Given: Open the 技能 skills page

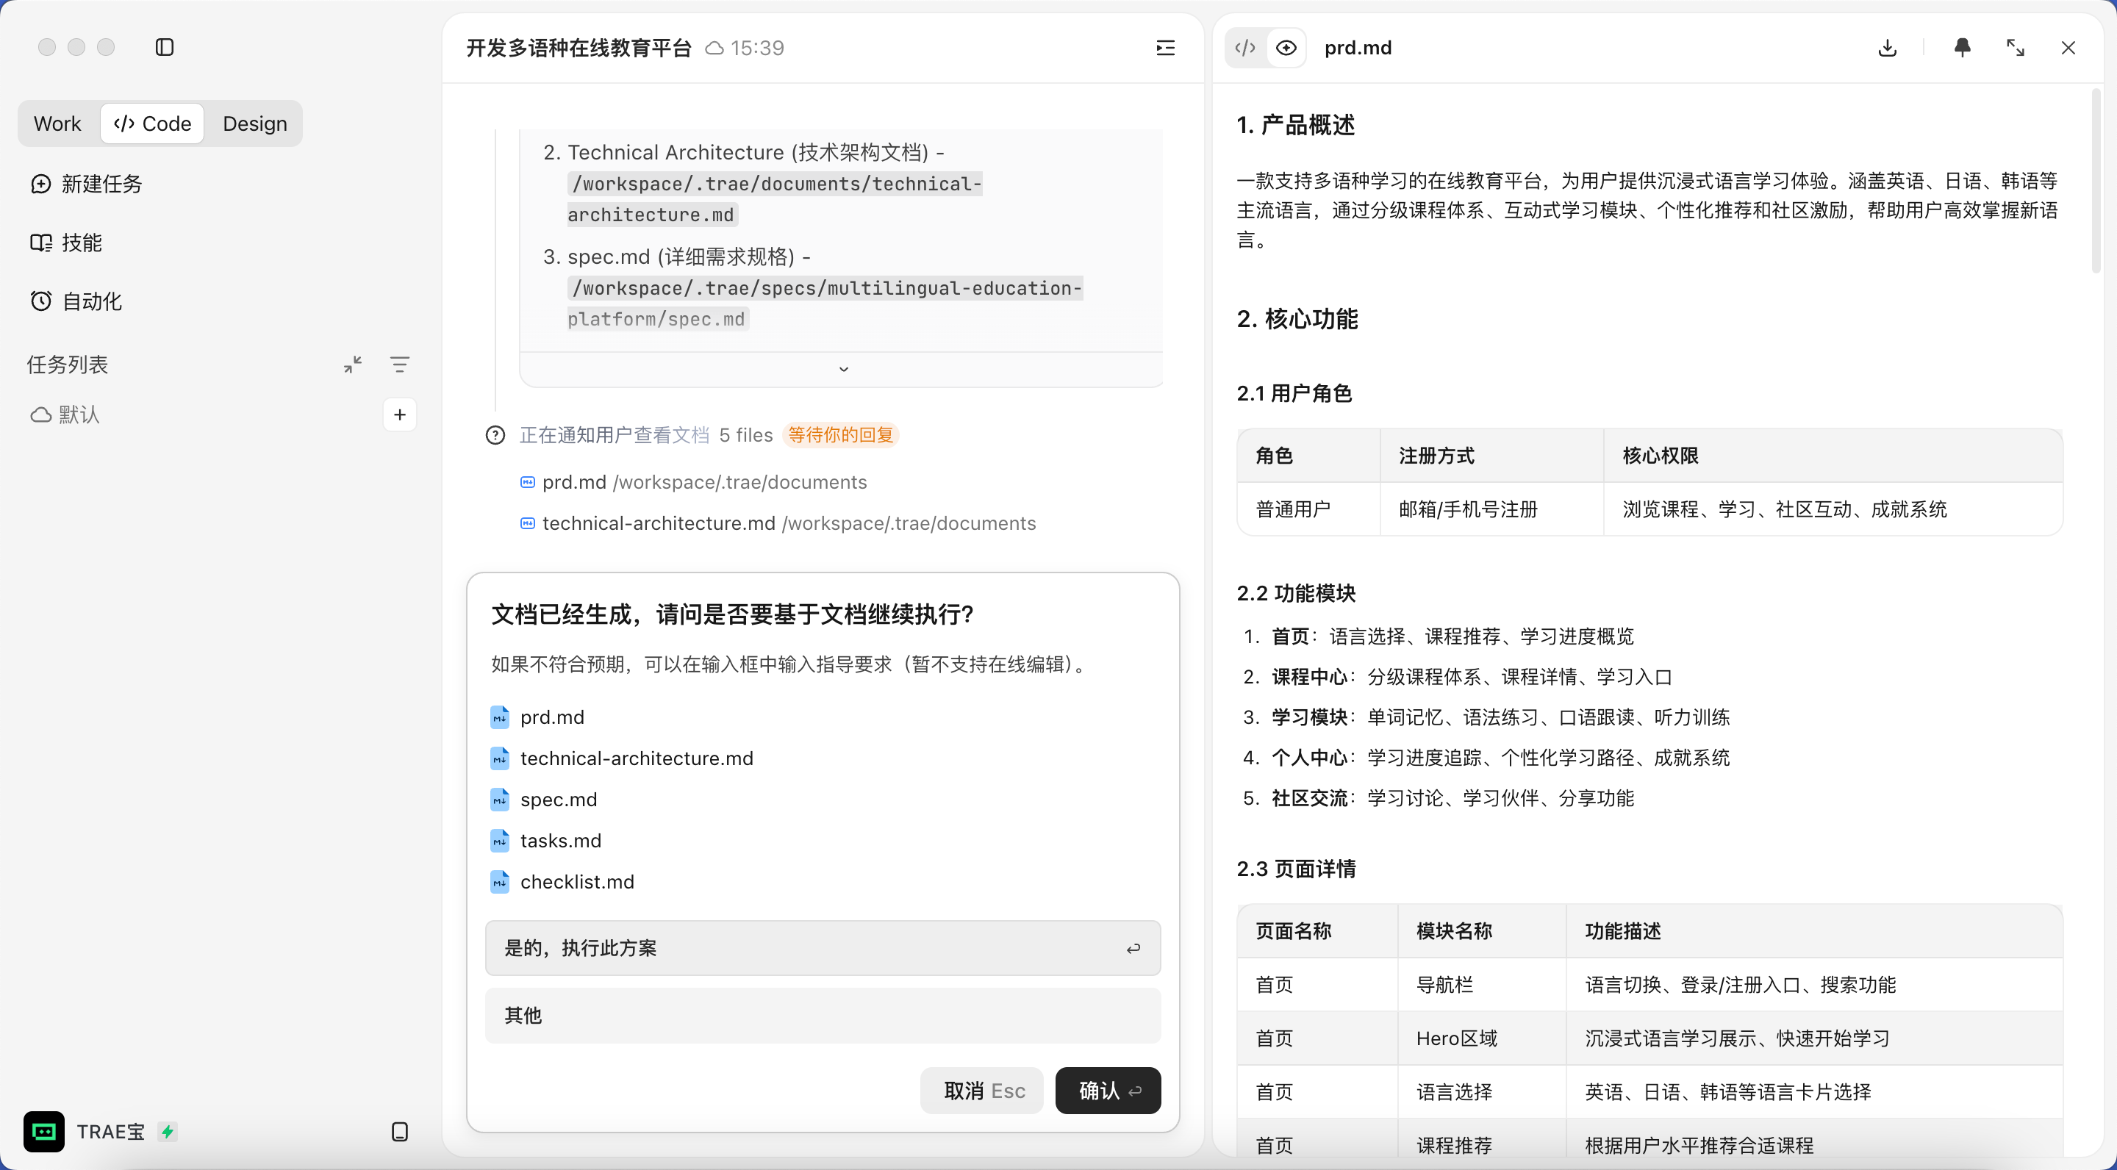Looking at the screenshot, I should click(x=65, y=243).
